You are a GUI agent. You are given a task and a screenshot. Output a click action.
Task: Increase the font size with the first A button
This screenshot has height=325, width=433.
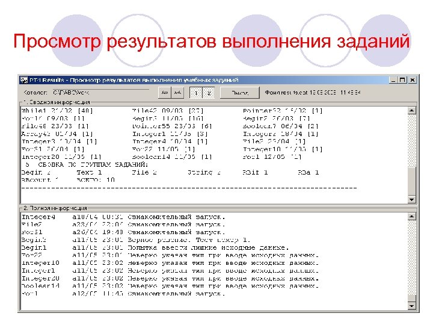pos(165,93)
